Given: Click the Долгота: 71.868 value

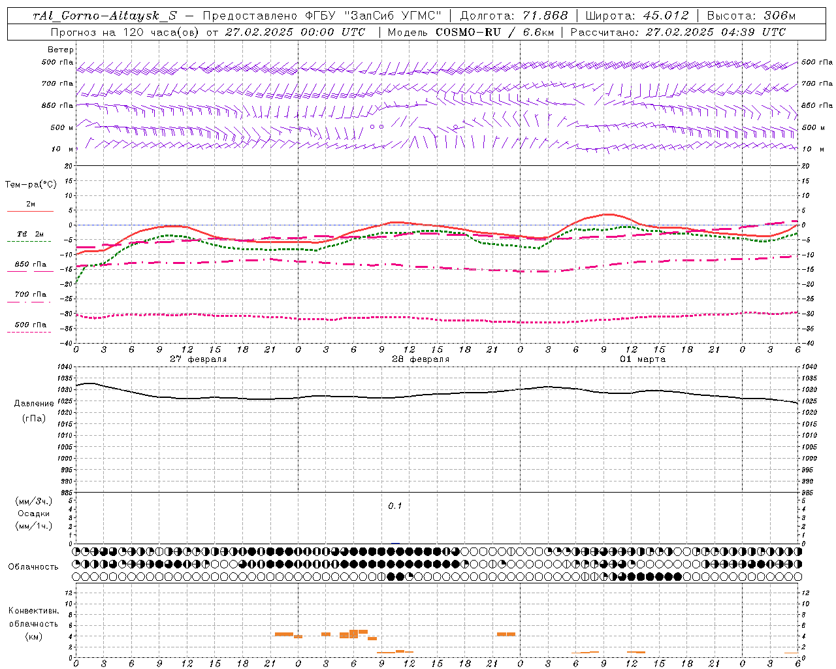Looking at the screenshot, I should [514, 16].
